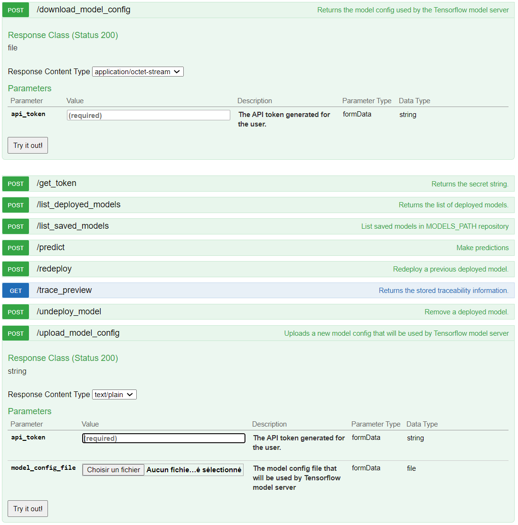Click the POST badge for /get_token
Screen dimensions: 518x525
coord(16,184)
